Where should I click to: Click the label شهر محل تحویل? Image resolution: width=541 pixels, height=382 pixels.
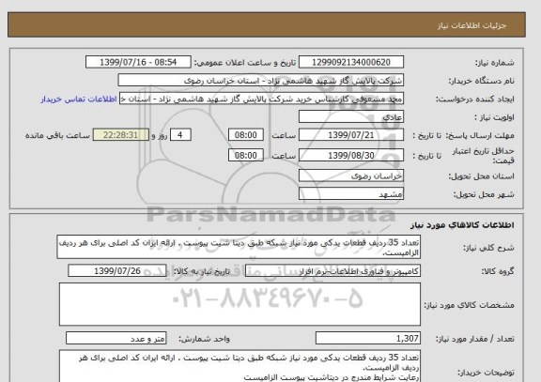coord(484,194)
